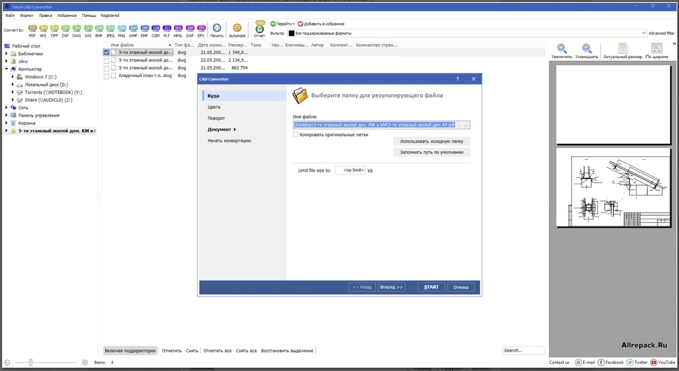679x371 pixels.
Task: Open Печать (print) from toolbar
Action: coord(217,30)
